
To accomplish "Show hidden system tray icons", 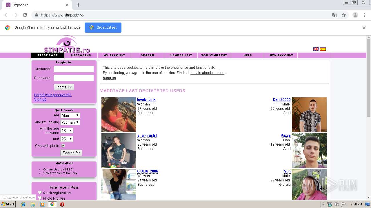I will (x=323, y=204).
